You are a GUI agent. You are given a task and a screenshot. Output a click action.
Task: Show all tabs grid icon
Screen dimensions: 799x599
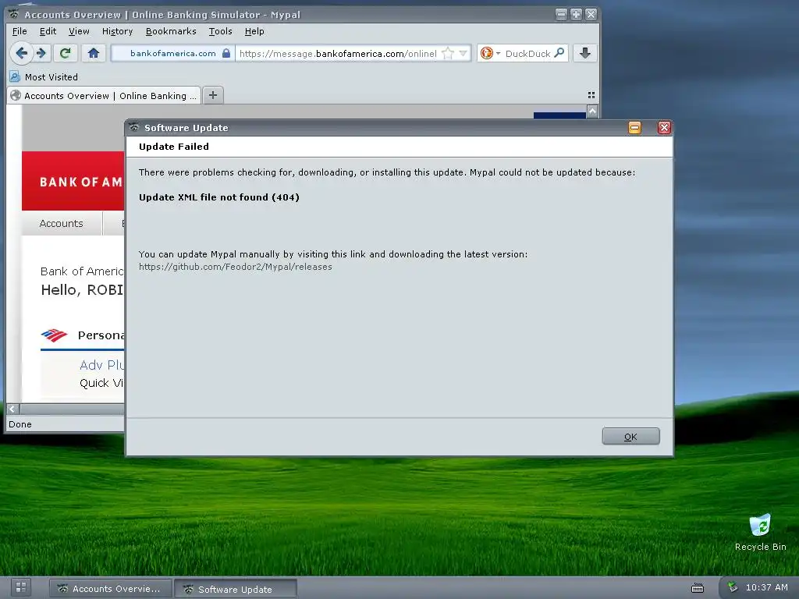click(x=591, y=95)
